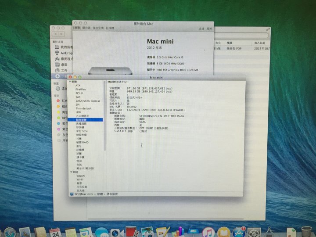This screenshot has width=316, height=237.
Task: Click red tag in Finder sidebar
Action: pos(58,101)
